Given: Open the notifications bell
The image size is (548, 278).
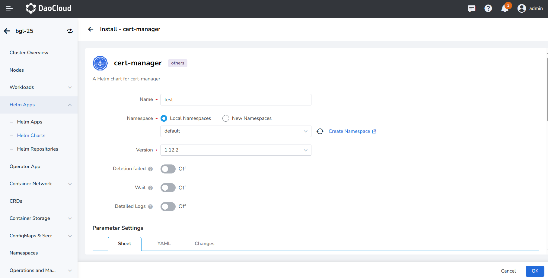Looking at the screenshot, I should click(505, 8).
